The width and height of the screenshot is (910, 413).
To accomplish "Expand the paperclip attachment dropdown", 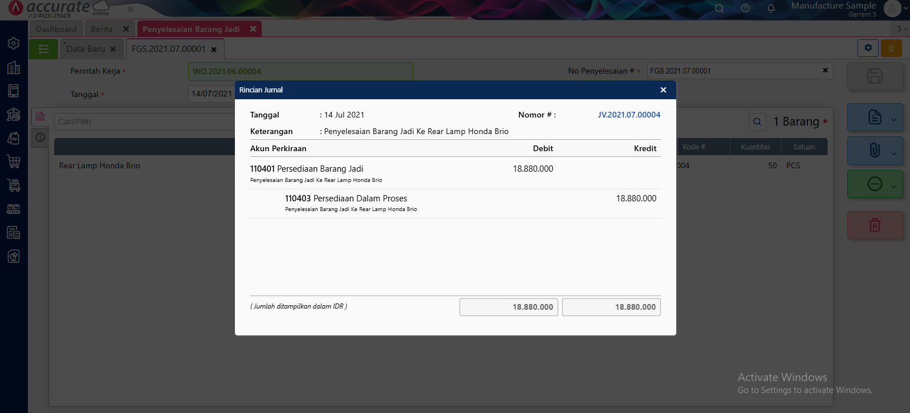I will pos(893,152).
